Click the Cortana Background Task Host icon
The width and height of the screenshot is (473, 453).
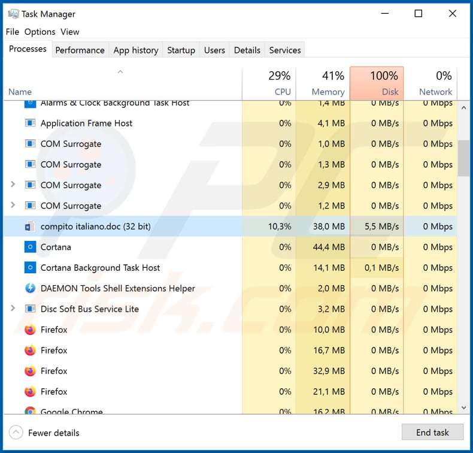pos(30,268)
